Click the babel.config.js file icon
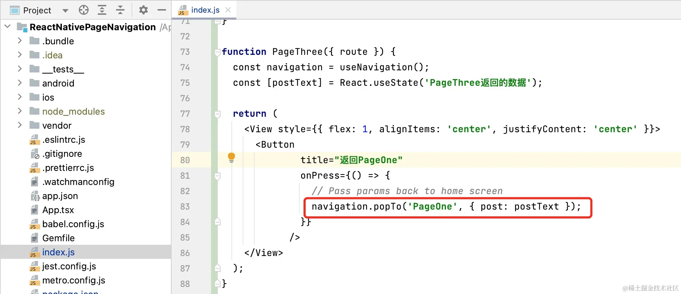This screenshot has width=681, height=294. (34, 224)
